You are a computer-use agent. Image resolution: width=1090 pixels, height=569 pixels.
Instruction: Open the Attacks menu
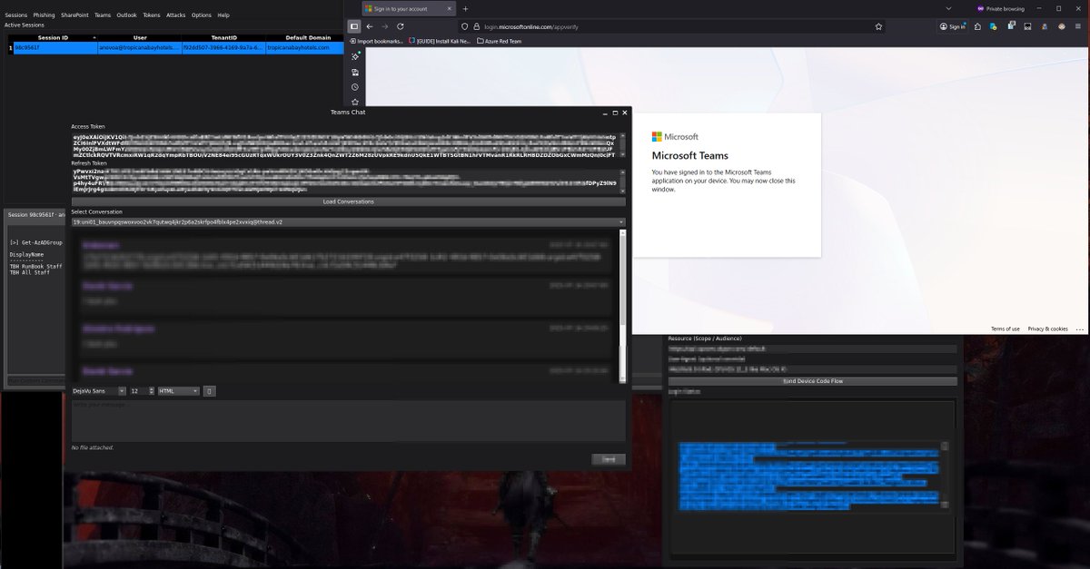pos(176,15)
